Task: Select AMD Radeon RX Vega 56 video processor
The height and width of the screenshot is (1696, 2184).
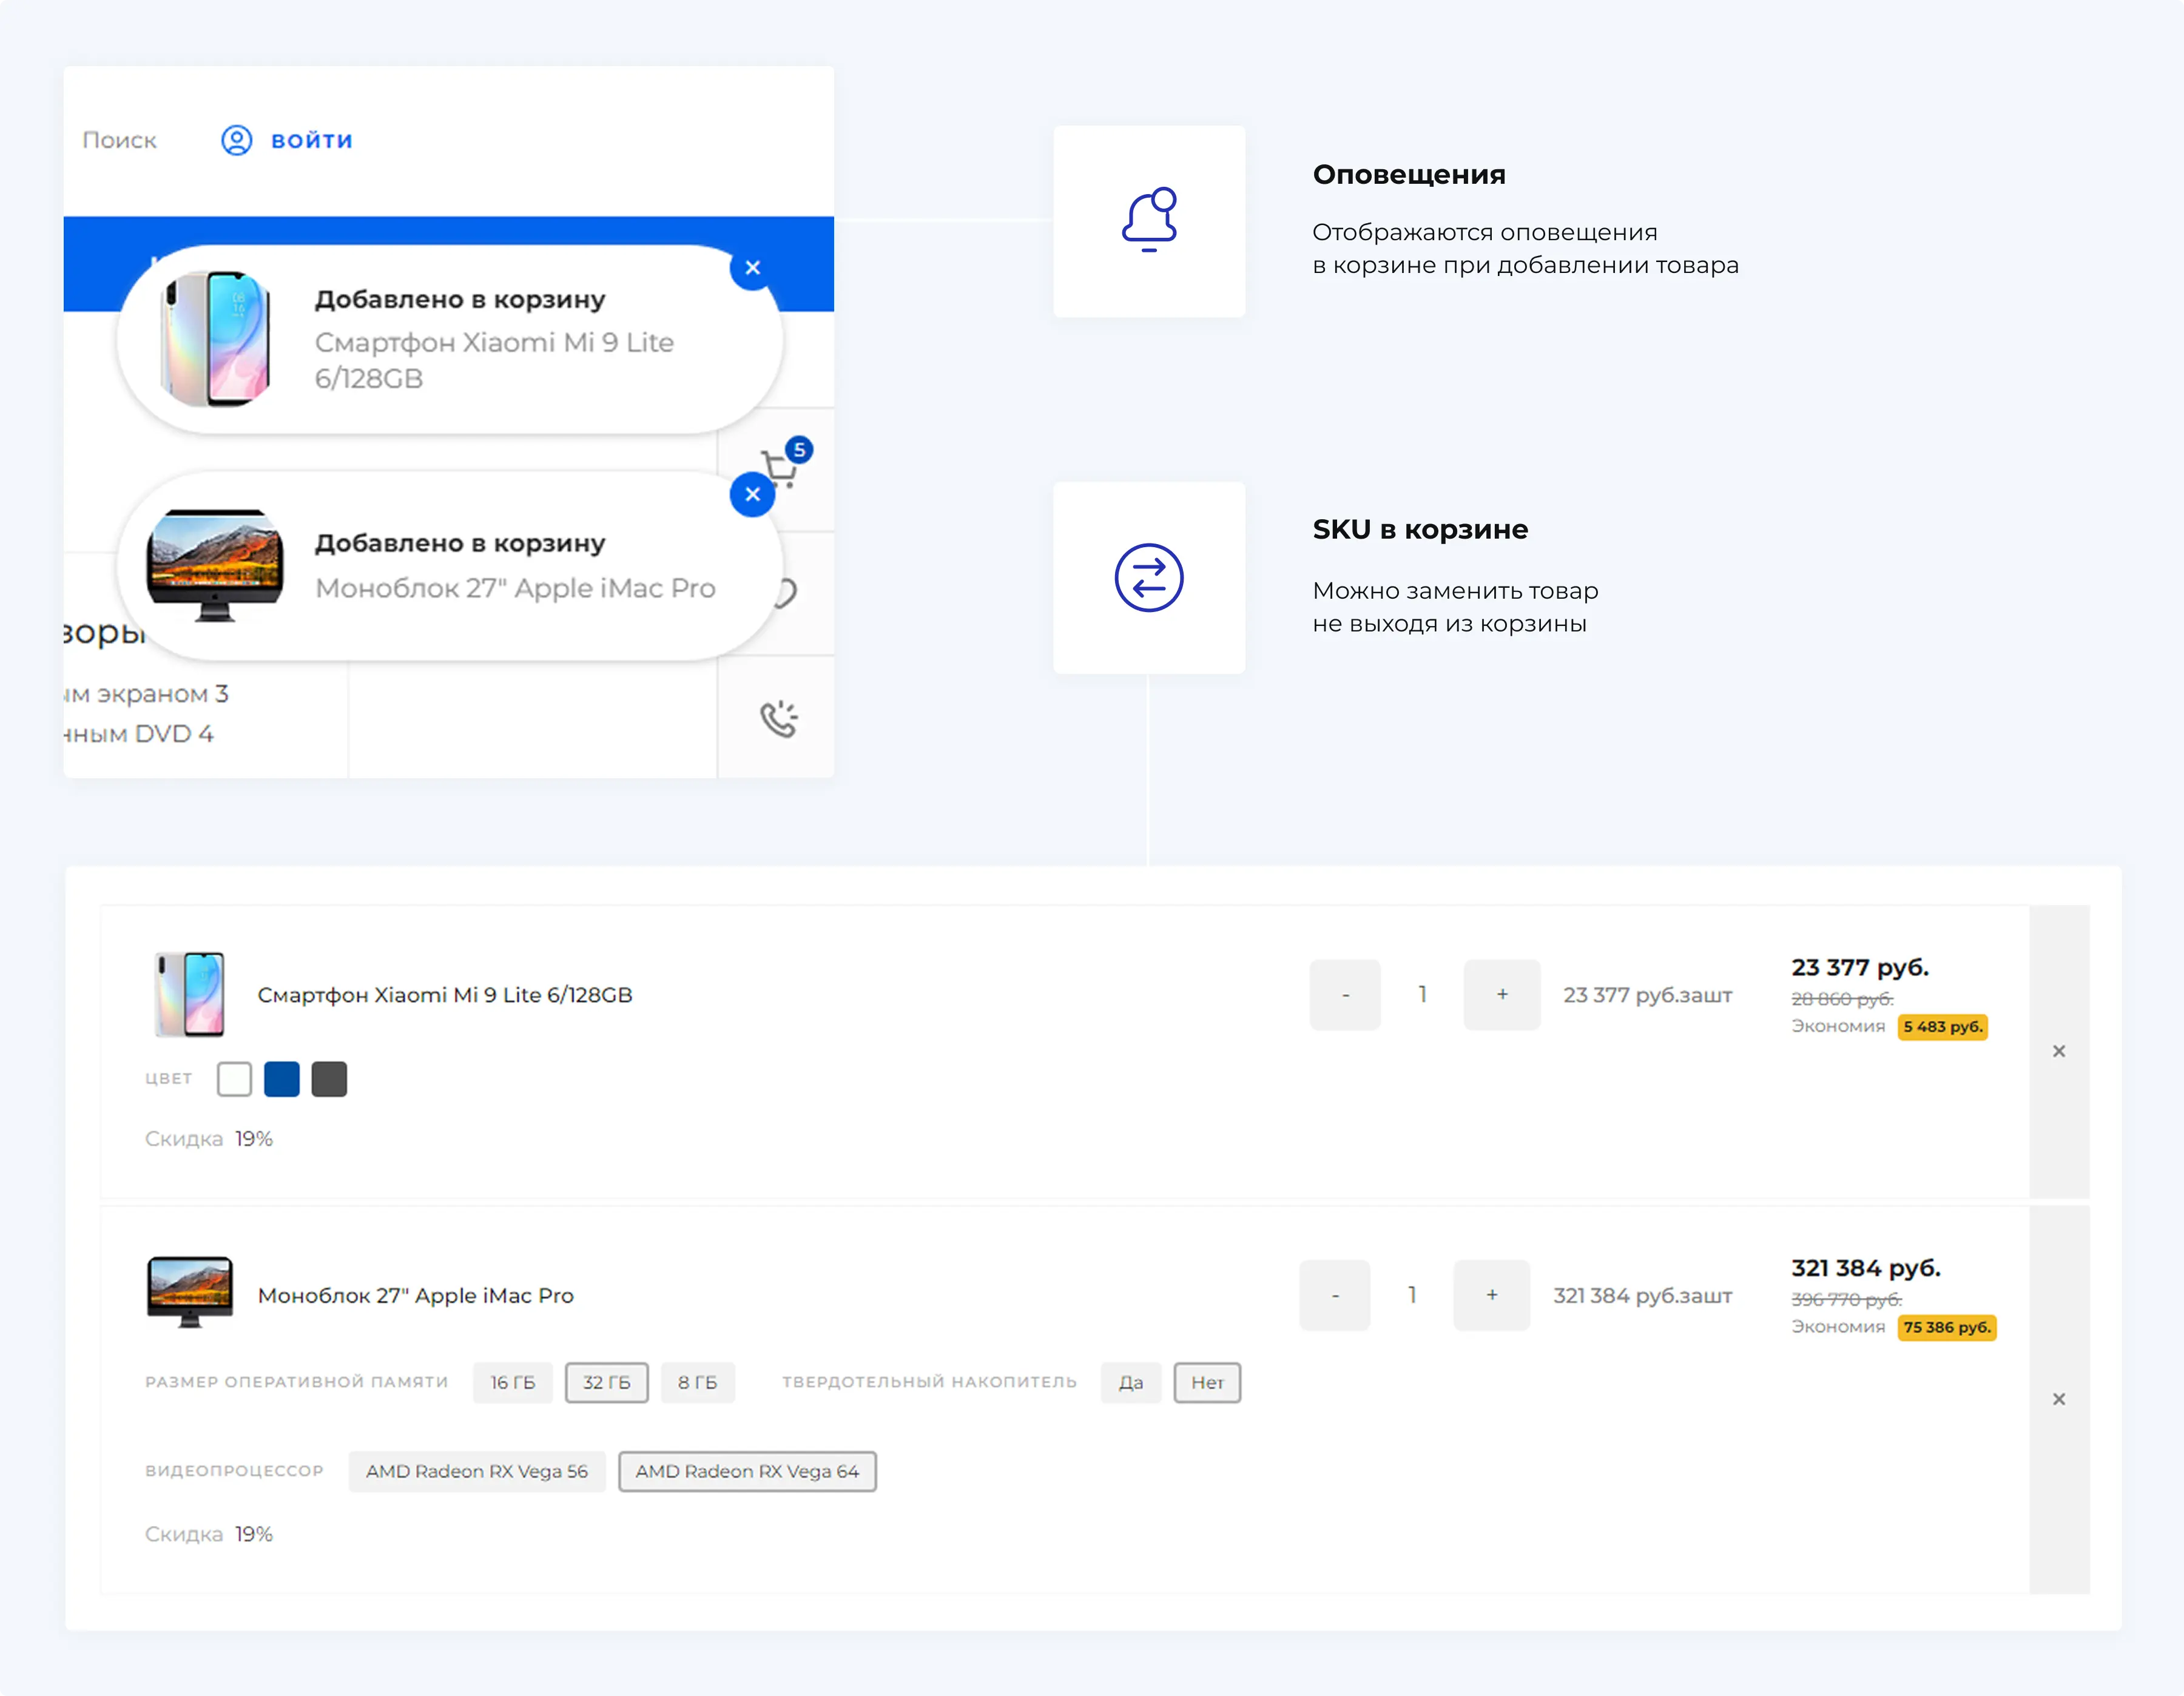Action: click(477, 1471)
